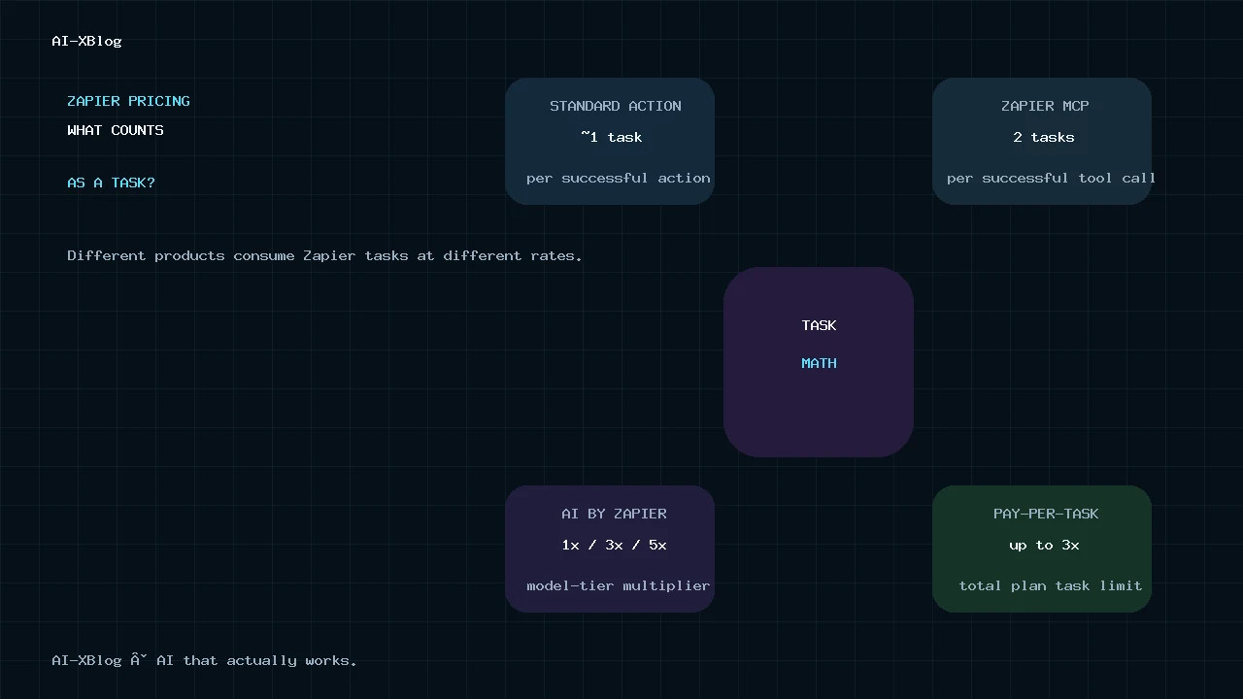Click the '2 tasks' value

(x=1044, y=137)
